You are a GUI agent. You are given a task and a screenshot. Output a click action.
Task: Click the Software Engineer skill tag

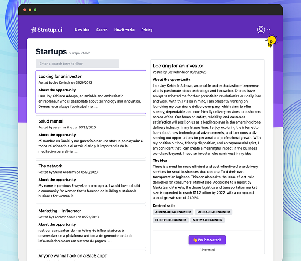(208, 220)
